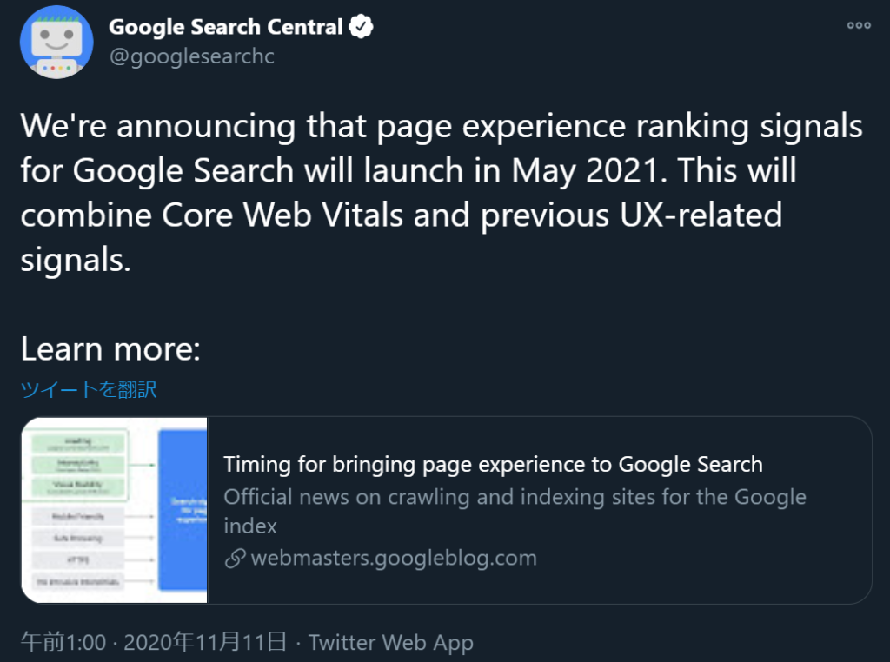Screen dimensions: 890x662
Task: Click the verified badge next to account name
Action: coord(361,27)
